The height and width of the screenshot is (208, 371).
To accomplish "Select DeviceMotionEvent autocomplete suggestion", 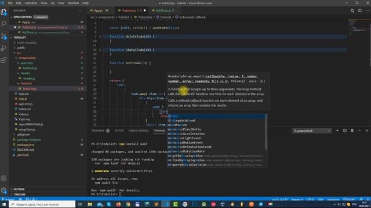I will pos(216,143).
